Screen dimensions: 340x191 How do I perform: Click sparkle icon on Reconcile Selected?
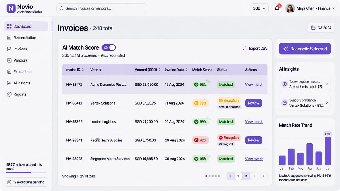(x=286, y=49)
